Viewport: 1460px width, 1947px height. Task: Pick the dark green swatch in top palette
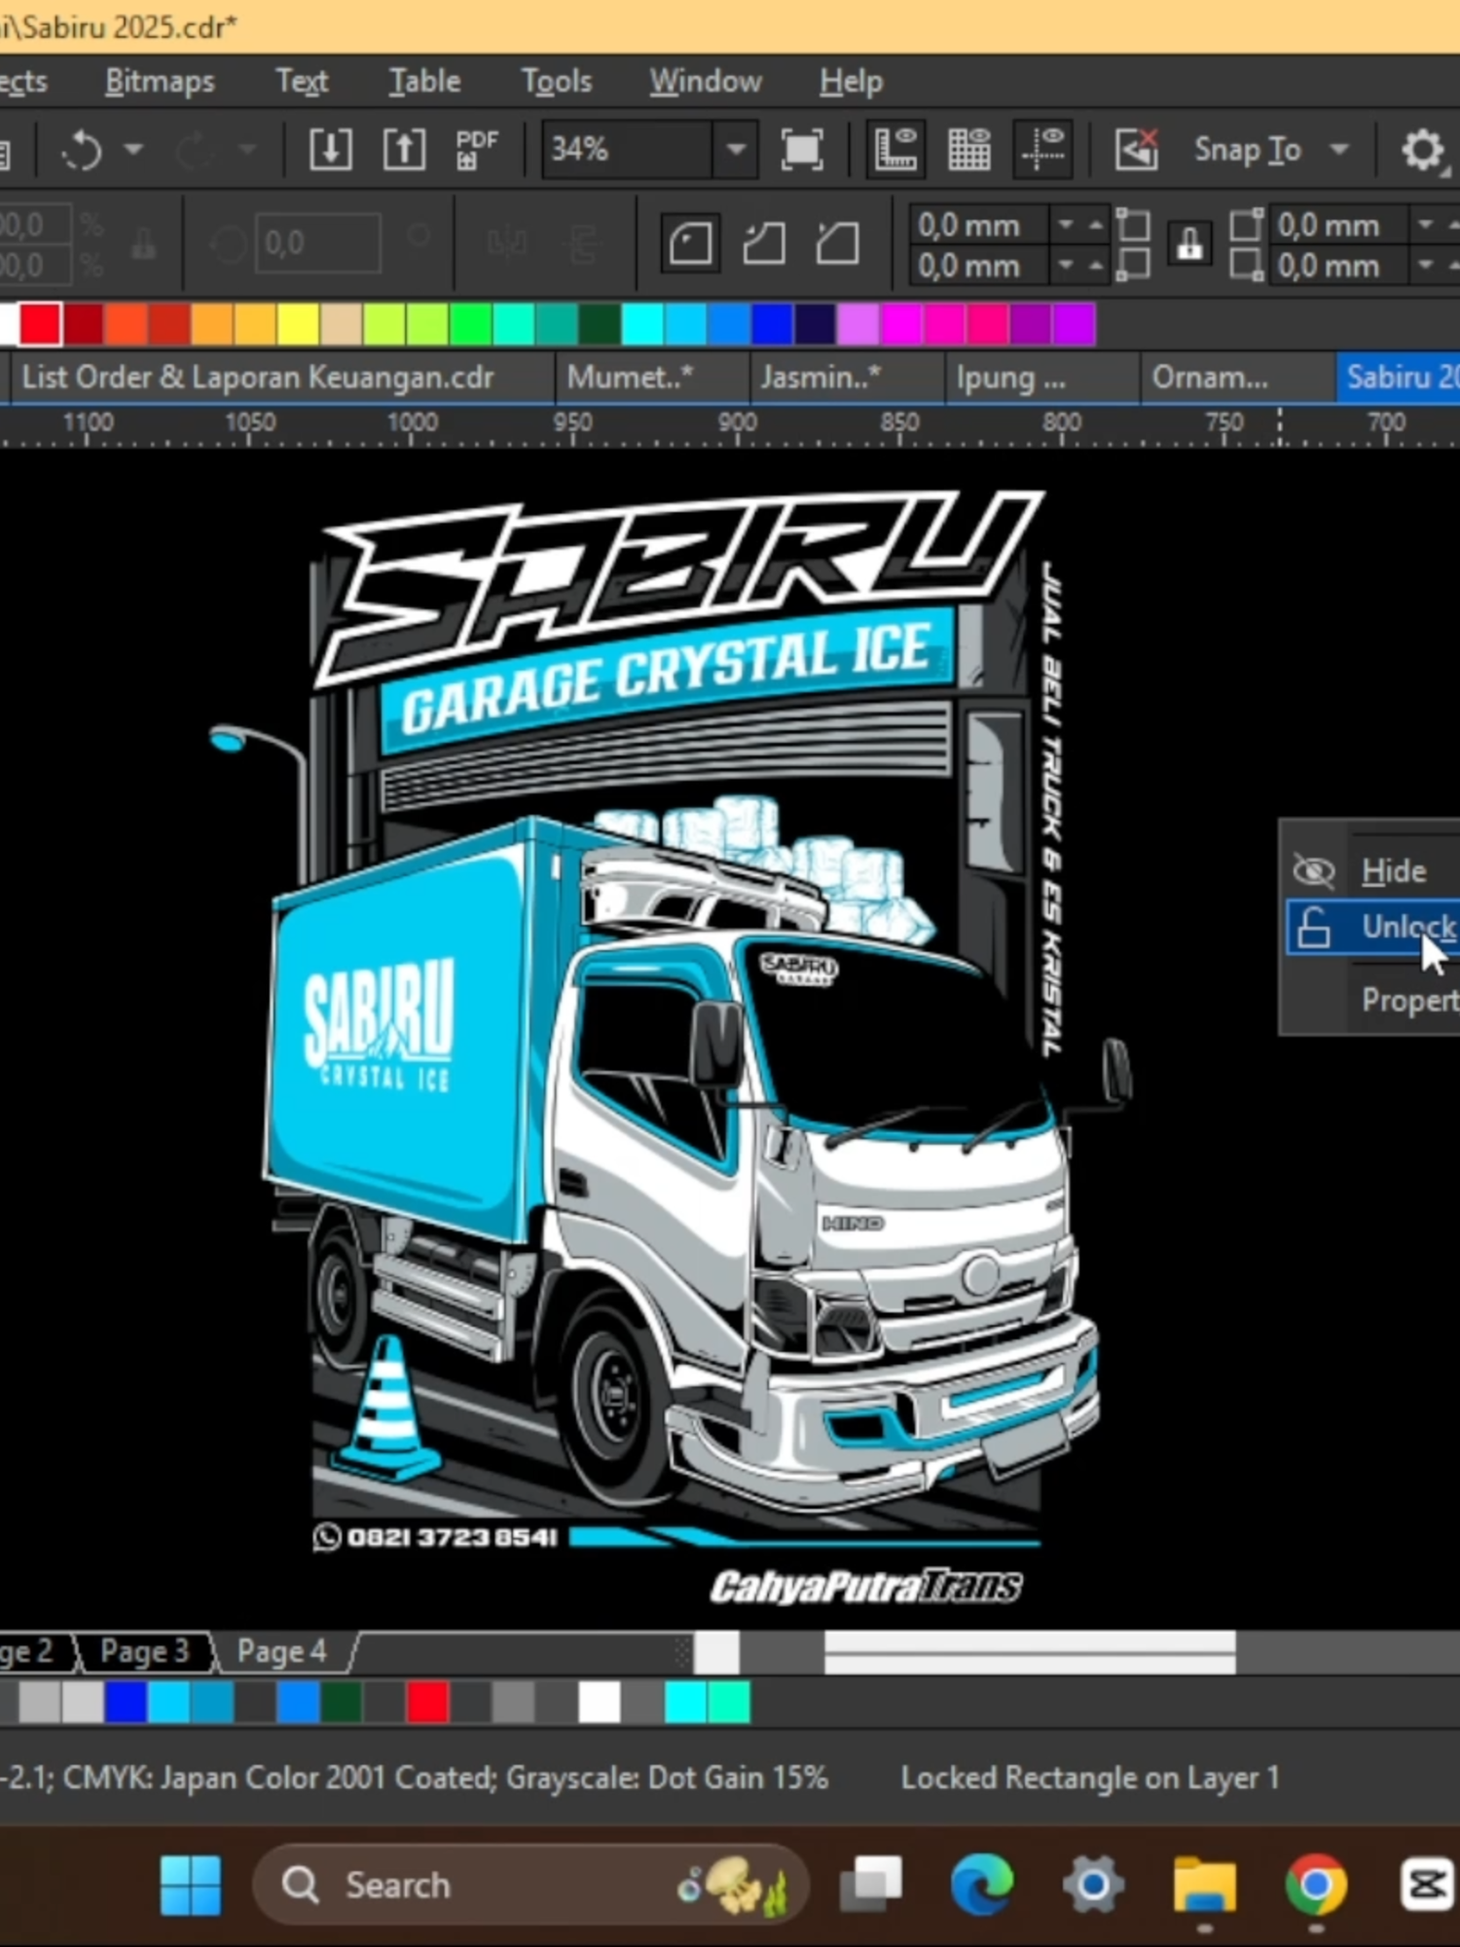(x=600, y=324)
